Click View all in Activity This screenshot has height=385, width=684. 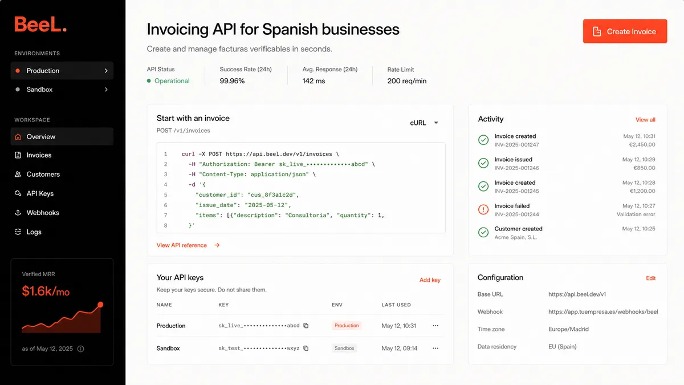click(645, 120)
